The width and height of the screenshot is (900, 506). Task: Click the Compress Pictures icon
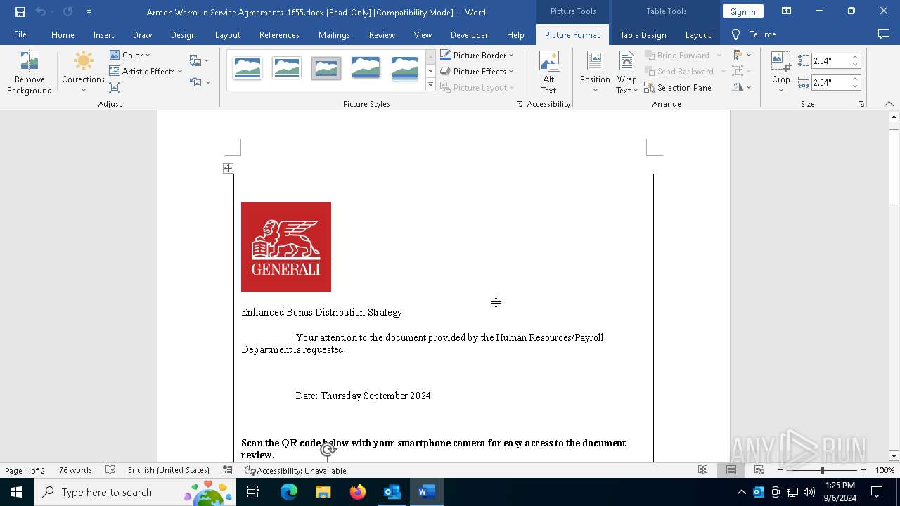tap(115, 87)
